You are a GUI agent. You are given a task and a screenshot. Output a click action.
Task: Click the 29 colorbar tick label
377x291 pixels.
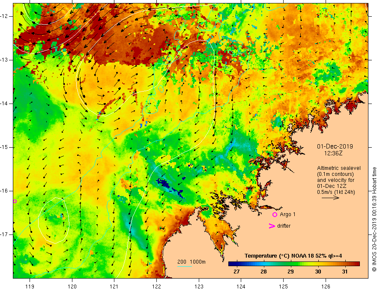tap(291, 272)
